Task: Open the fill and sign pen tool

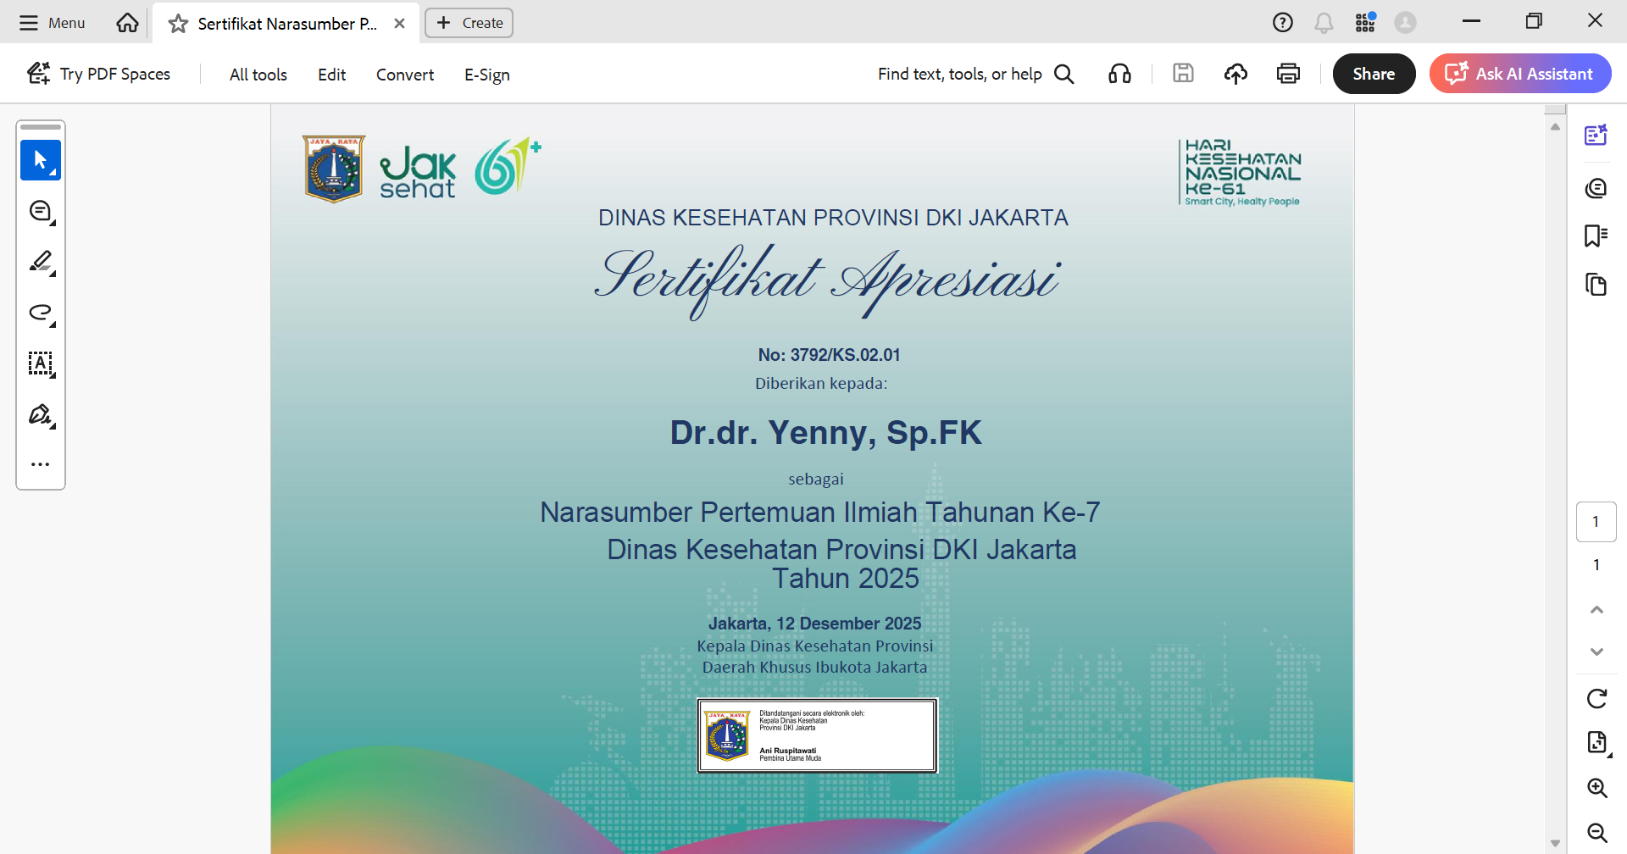Action: pos(41,414)
